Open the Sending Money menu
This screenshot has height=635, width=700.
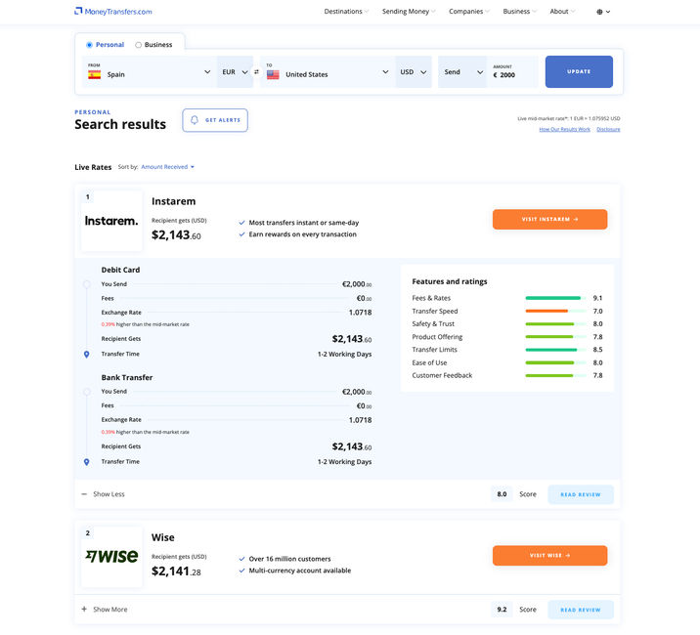[409, 12]
